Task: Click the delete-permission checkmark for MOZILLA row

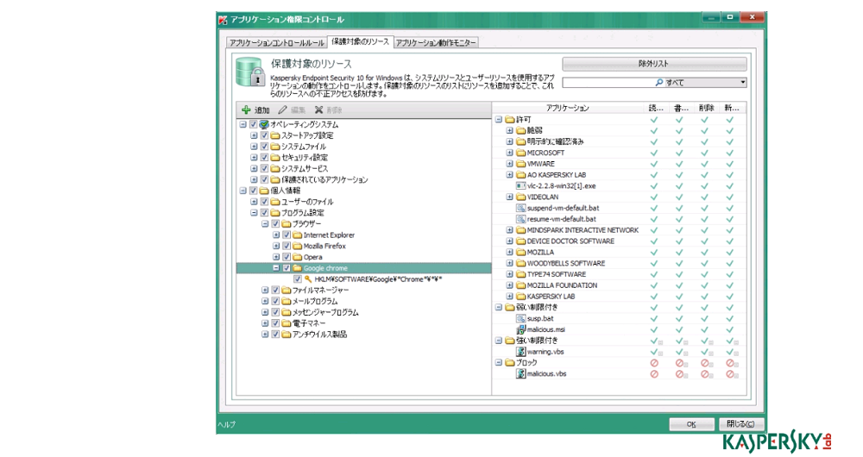Action: (704, 252)
